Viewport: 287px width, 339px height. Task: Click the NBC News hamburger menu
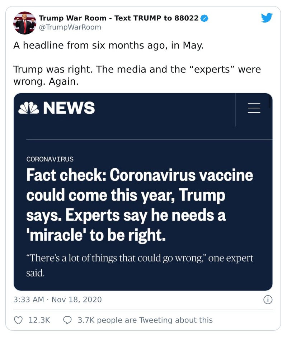[254, 108]
